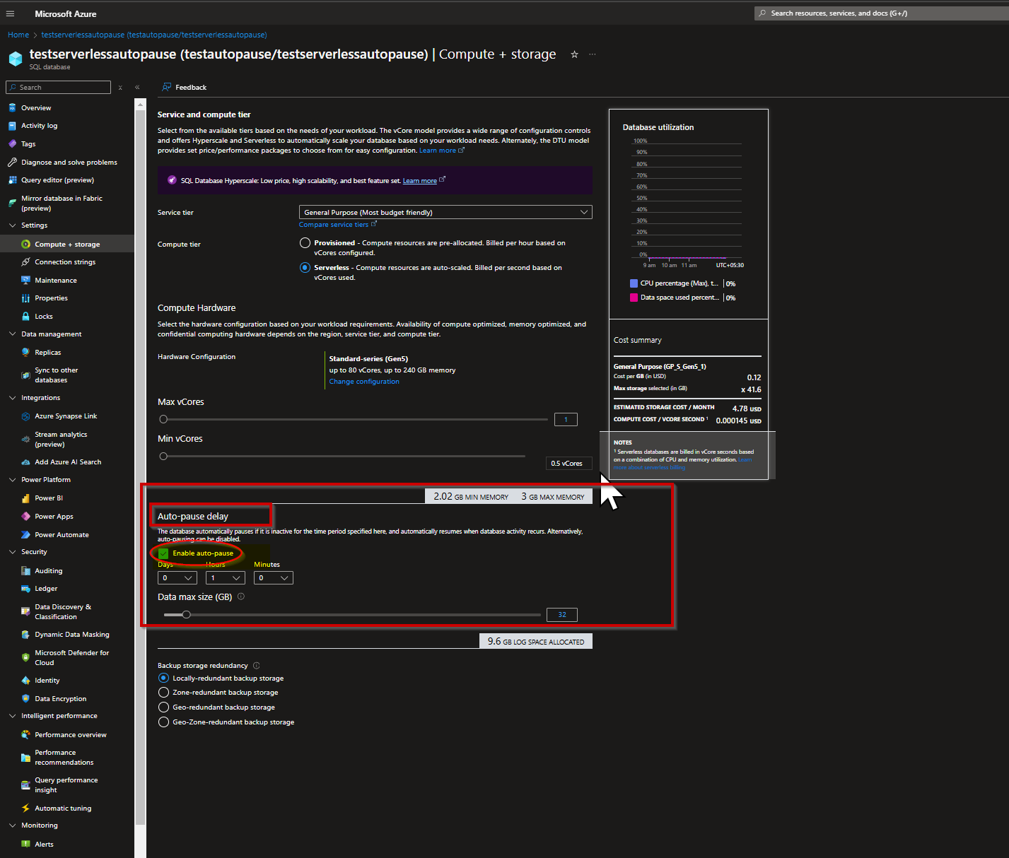Viewport: 1009px width, 858px height.
Task: Select the Provisioned compute tier
Action: [305, 242]
